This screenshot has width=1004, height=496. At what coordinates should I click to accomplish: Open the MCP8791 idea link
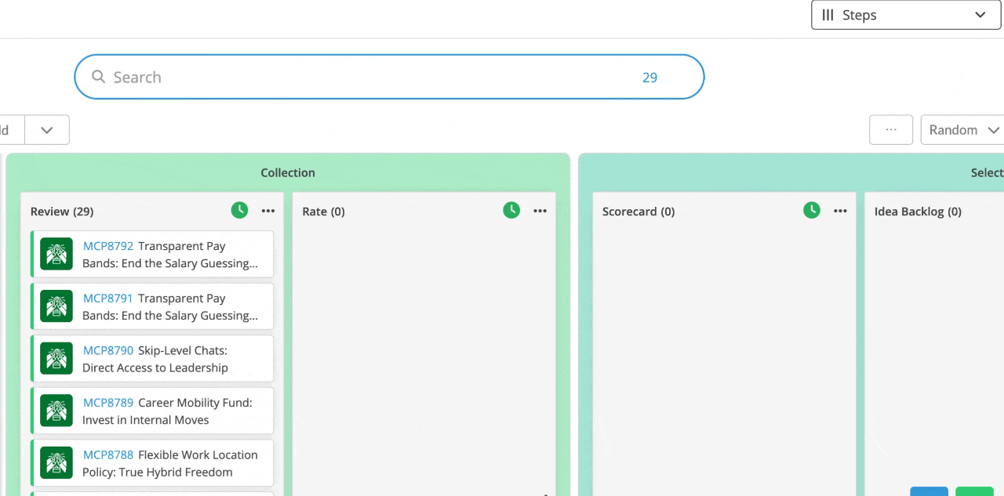point(108,298)
